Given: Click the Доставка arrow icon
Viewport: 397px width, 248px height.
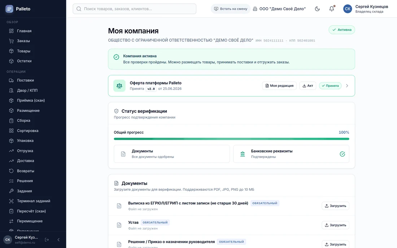Looking at the screenshot, I should (11, 161).
